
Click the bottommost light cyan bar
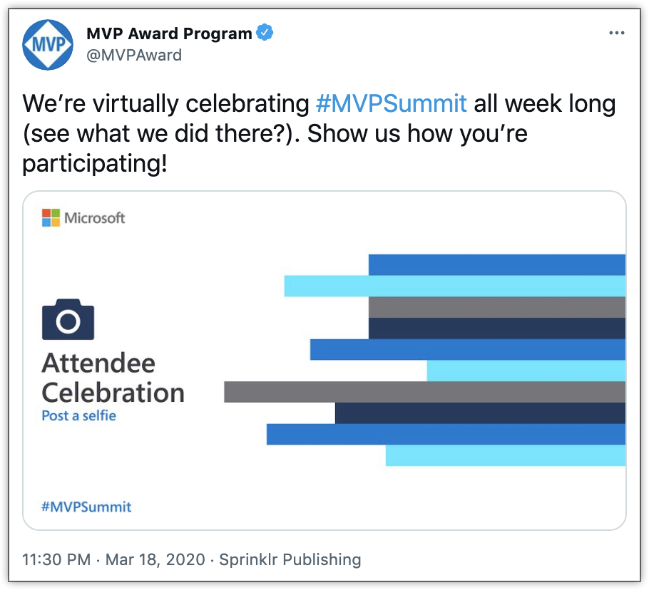(505, 455)
